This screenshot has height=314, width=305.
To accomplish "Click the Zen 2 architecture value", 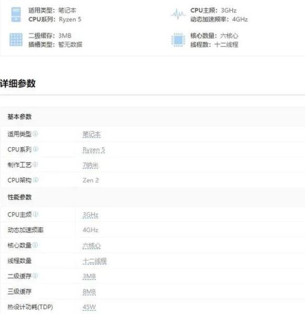I will coord(91,180).
